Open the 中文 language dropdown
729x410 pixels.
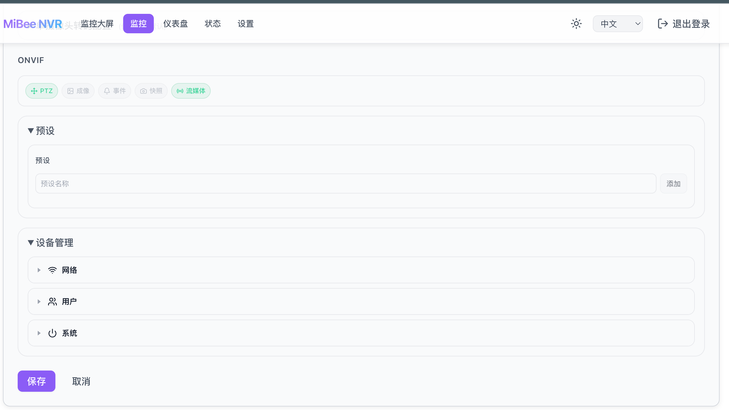pos(618,24)
